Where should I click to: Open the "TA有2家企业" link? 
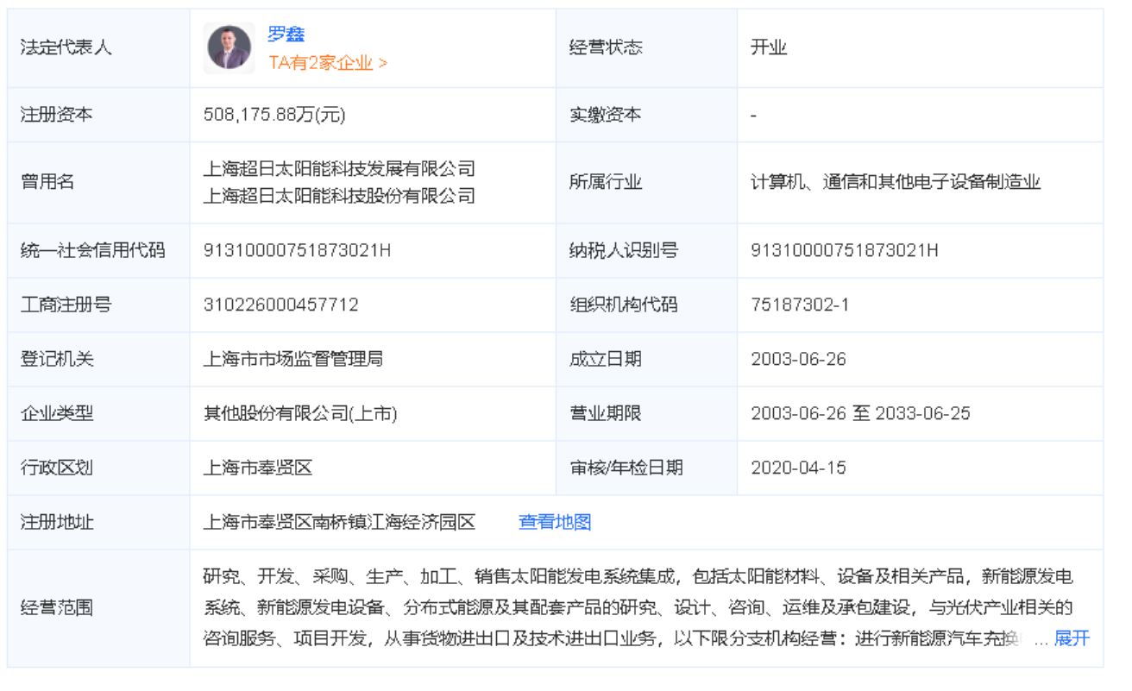(x=327, y=63)
